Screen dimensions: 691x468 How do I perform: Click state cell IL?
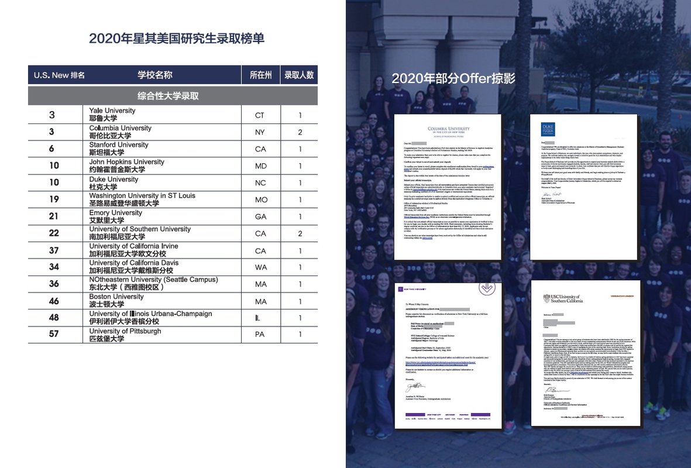[x=258, y=318]
